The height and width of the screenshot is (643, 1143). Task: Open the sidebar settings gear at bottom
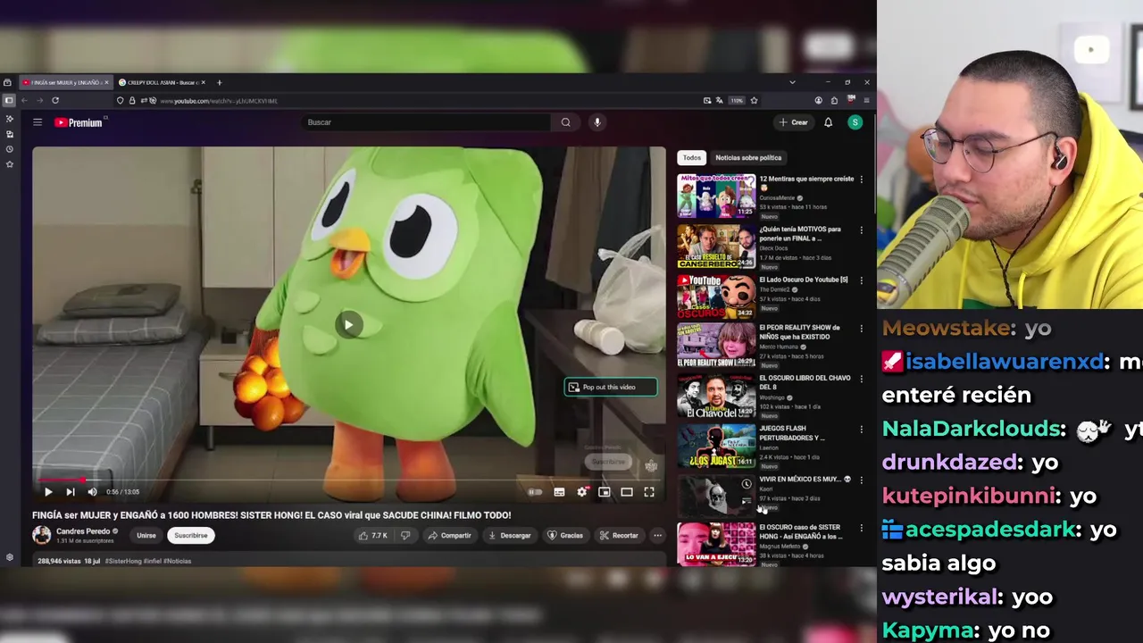click(x=9, y=557)
